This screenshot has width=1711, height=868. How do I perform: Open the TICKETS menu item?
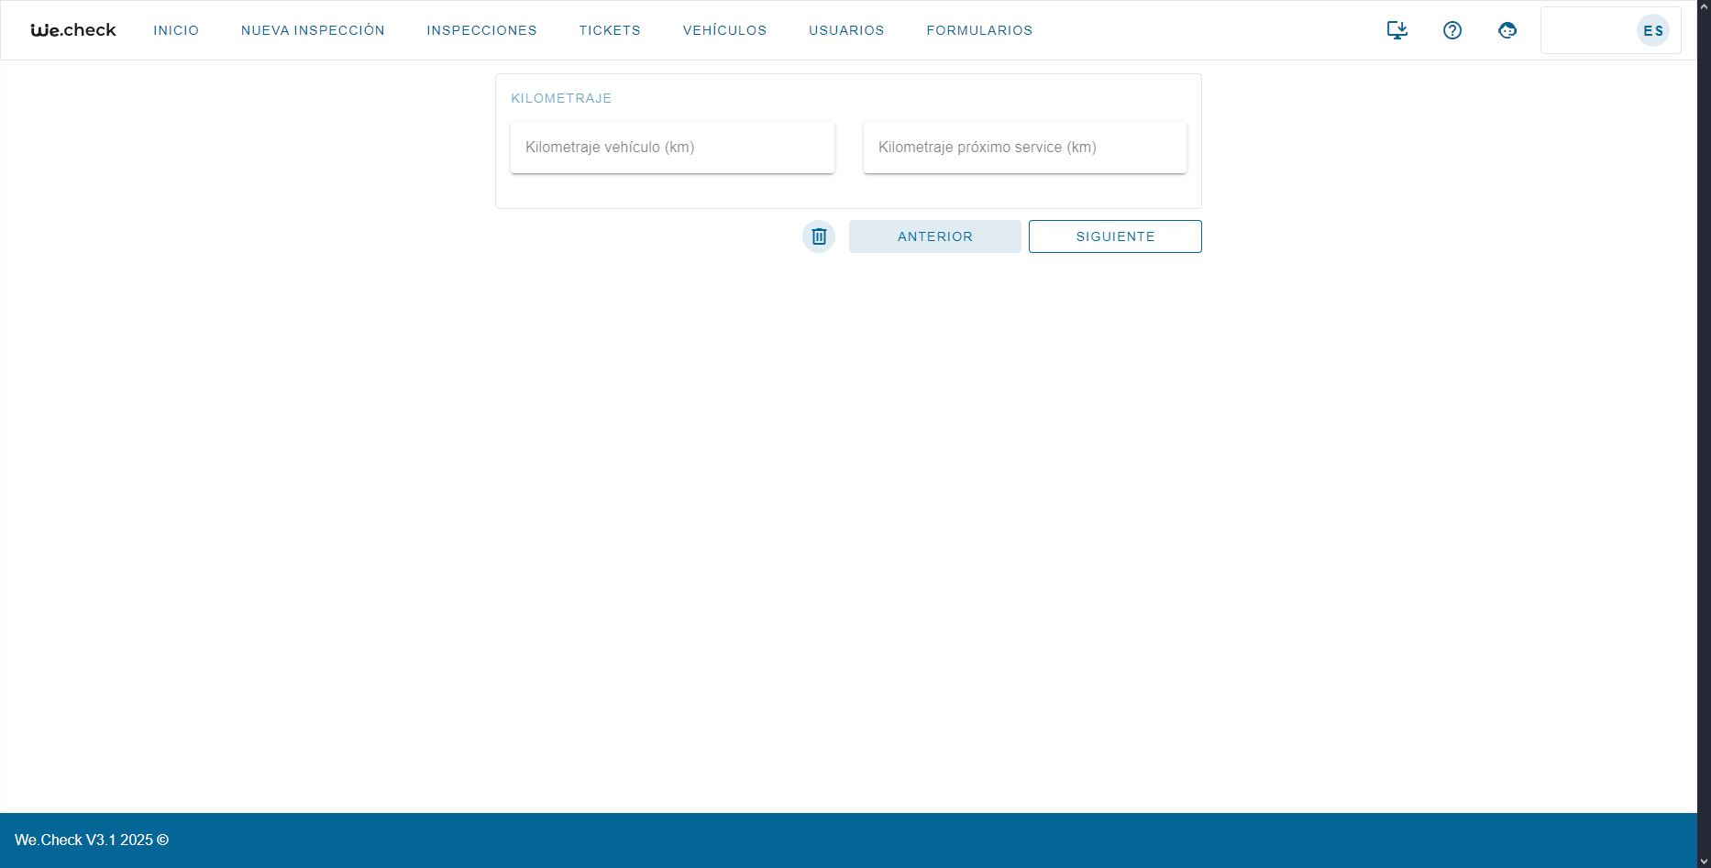[x=610, y=30]
